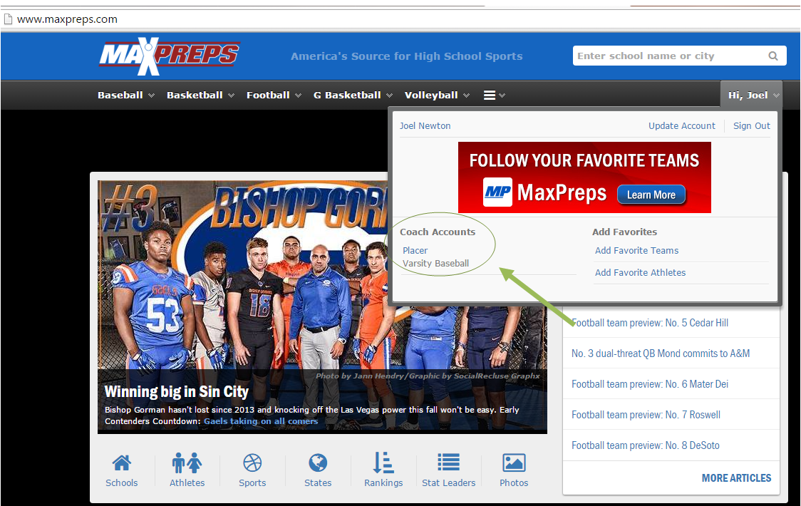The image size is (801, 506).
Task: Open the hamburger more-sports menu
Action: click(494, 95)
